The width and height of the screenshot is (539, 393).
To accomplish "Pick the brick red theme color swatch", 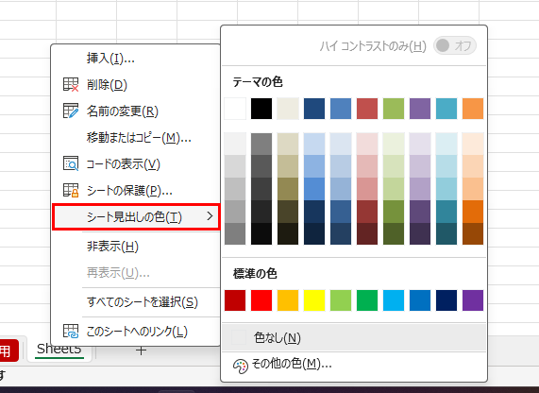I will click(367, 109).
